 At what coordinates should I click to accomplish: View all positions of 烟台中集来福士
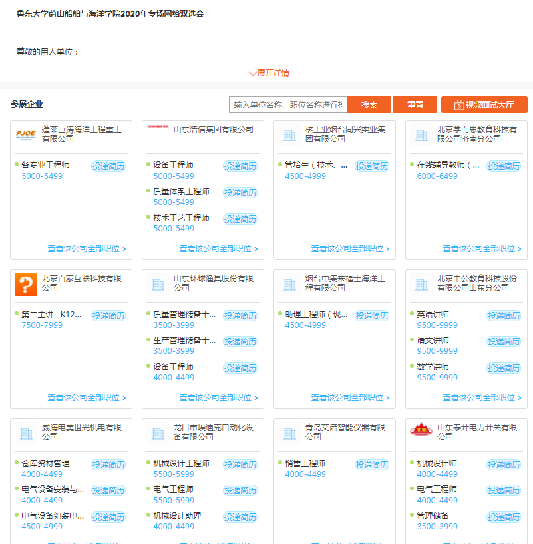351,398
